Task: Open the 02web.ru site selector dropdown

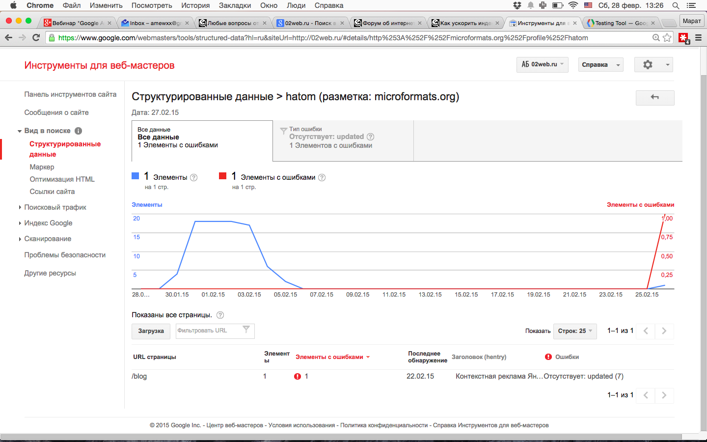Action: point(542,64)
